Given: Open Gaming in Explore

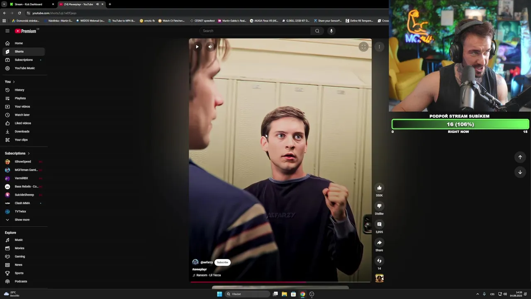Looking at the screenshot, I should click(x=23, y=256).
